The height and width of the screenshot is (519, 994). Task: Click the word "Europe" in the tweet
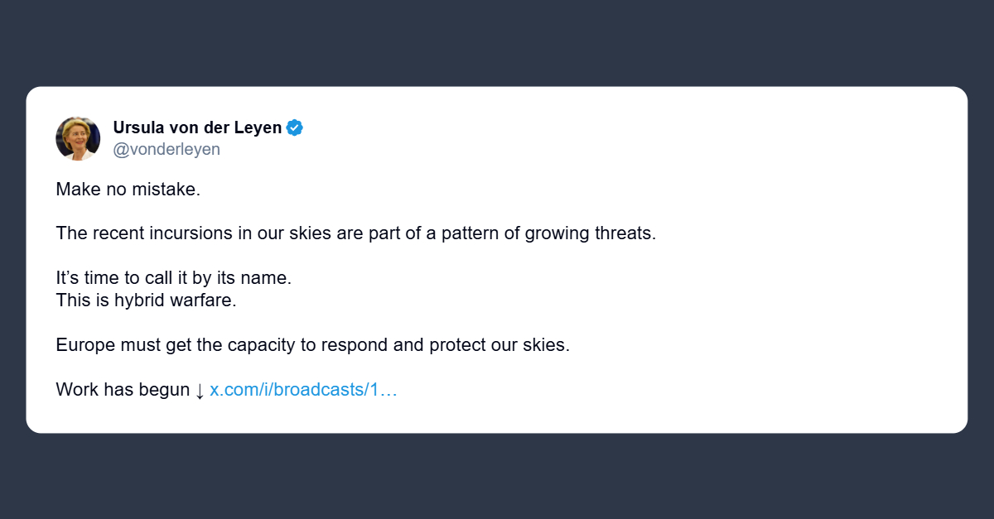click(x=83, y=345)
